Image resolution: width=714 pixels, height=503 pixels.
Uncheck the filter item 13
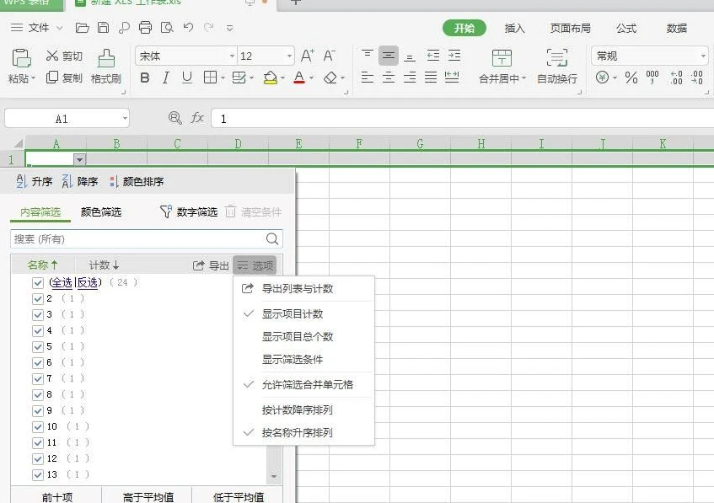pyautogui.click(x=38, y=475)
